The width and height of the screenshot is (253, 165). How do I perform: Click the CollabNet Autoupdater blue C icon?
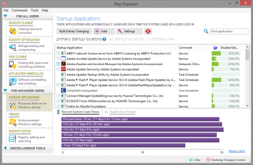tap(63, 90)
